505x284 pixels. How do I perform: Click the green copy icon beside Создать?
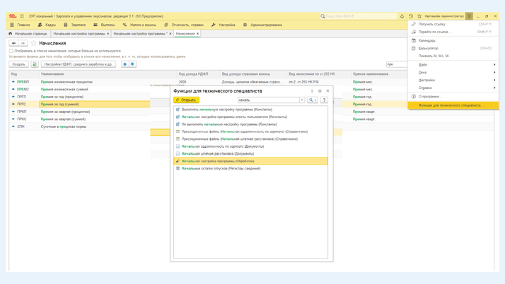click(34, 64)
